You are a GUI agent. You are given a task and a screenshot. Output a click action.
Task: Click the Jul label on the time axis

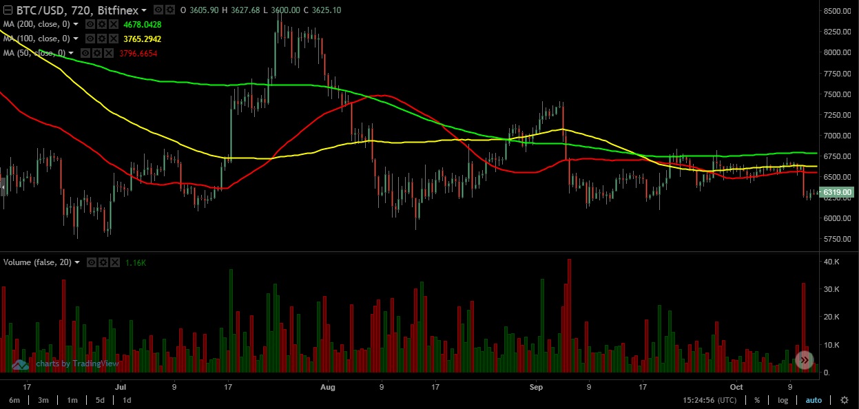[x=121, y=387]
